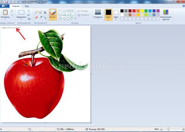The width and height of the screenshot is (185, 132).
Task: Choose the Triangle shape
Action: click(x=68, y=15)
